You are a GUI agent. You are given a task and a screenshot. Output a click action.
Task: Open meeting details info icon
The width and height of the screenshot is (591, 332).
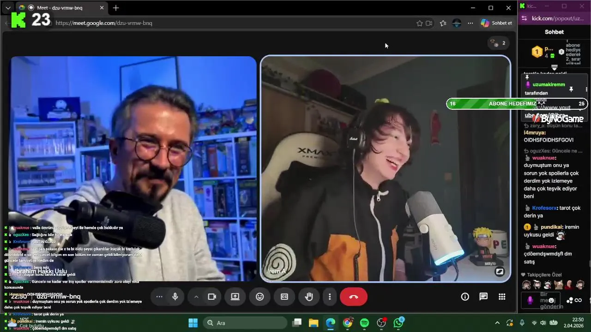coord(465,296)
